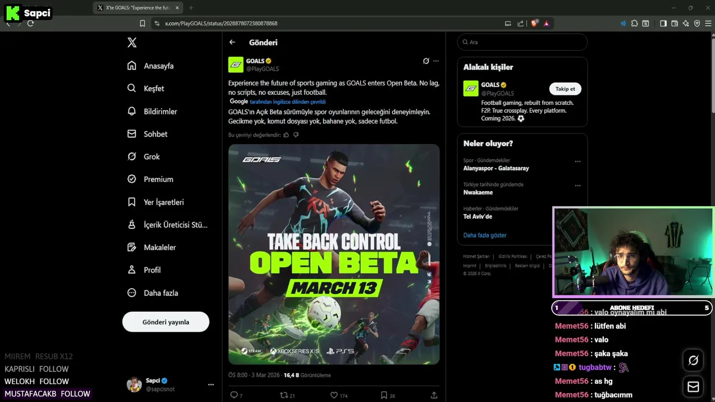Image resolution: width=715 pixels, height=402 pixels.
Task: Bookmark the post
Action: [384, 395]
